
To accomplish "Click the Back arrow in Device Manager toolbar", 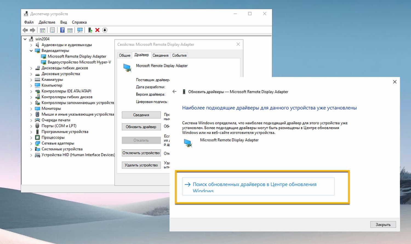I will pyautogui.click(x=25, y=30).
